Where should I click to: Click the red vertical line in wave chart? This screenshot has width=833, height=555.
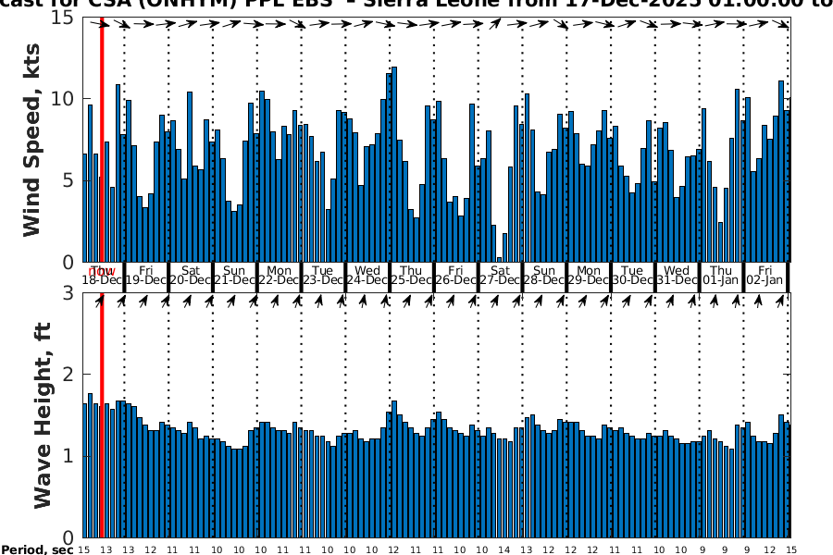click(x=101, y=416)
